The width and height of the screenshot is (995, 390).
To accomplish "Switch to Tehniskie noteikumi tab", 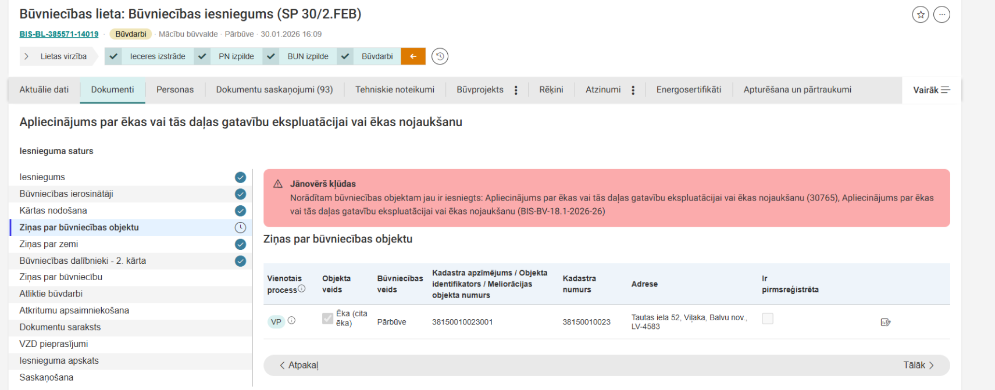I will 395,90.
